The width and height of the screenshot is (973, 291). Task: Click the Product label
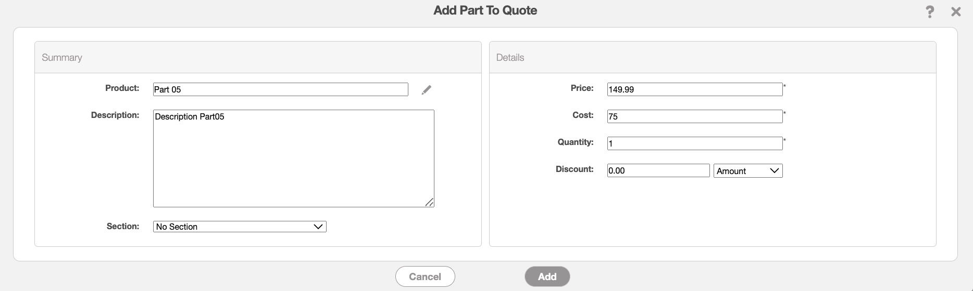[x=122, y=88]
